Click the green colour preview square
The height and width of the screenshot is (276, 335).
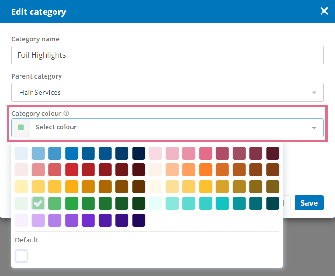pyautogui.click(x=21, y=128)
